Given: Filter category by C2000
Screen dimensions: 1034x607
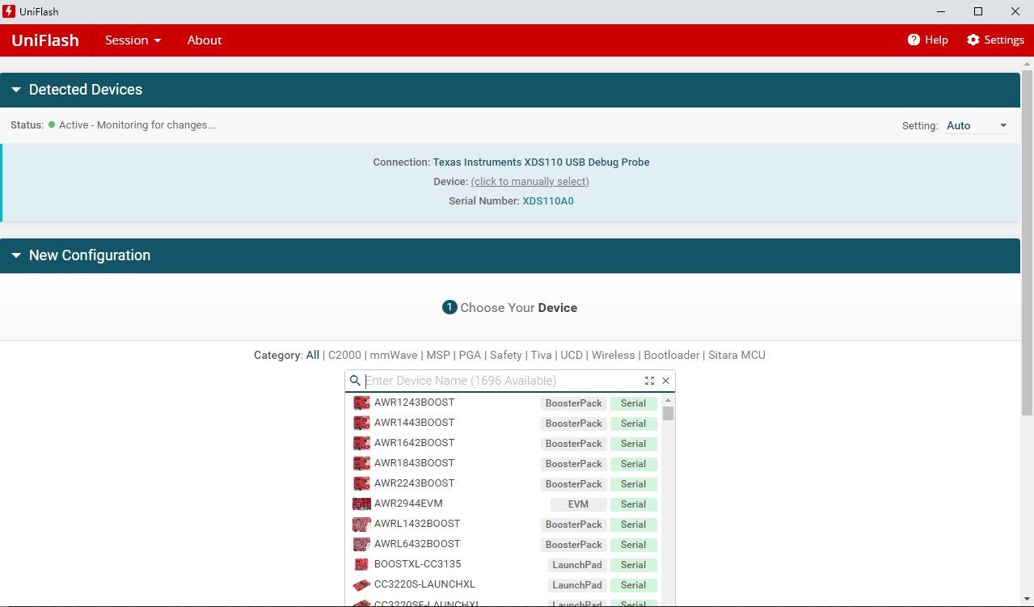Looking at the screenshot, I should pyautogui.click(x=344, y=355).
